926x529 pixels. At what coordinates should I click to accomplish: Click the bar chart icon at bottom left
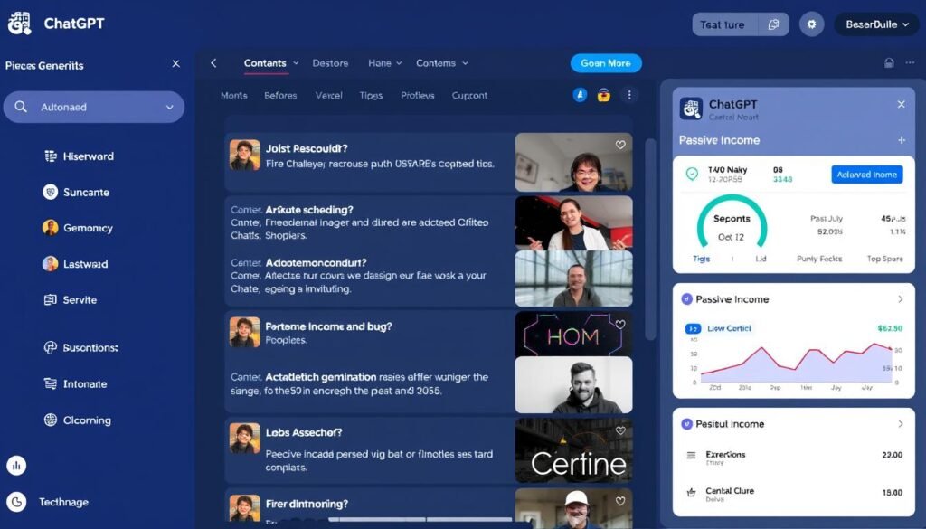pyautogui.click(x=17, y=465)
